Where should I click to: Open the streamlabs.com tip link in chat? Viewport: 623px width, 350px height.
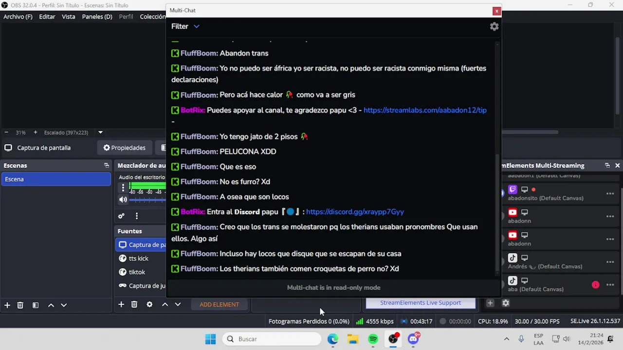[425, 110]
